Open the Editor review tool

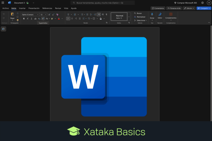coord(160,14)
